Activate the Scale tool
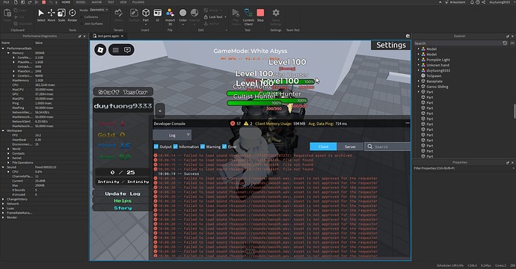Screen dimensions: 516x269 point(61,15)
